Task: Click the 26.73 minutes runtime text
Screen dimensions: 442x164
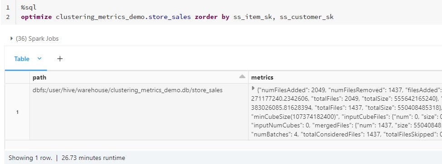Action: 93,158
